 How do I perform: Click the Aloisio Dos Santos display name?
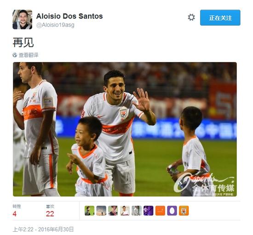click(x=69, y=16)
